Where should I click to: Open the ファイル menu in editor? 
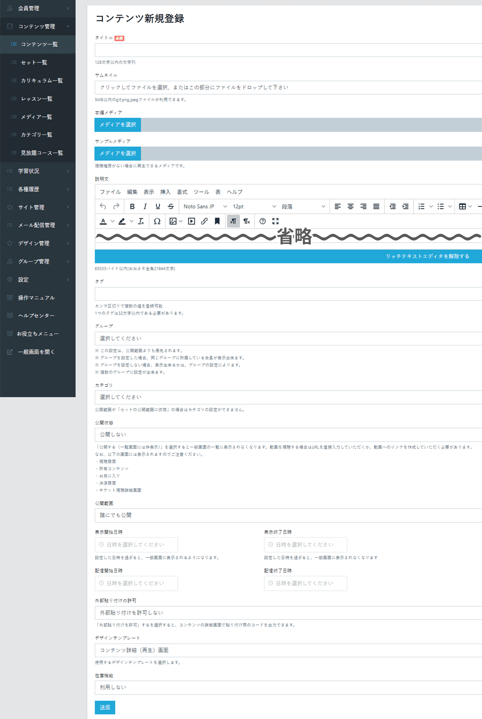click(x=110, y=192)
